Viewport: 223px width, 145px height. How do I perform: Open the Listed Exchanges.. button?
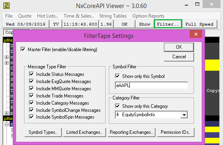click(x=84, y=132)
